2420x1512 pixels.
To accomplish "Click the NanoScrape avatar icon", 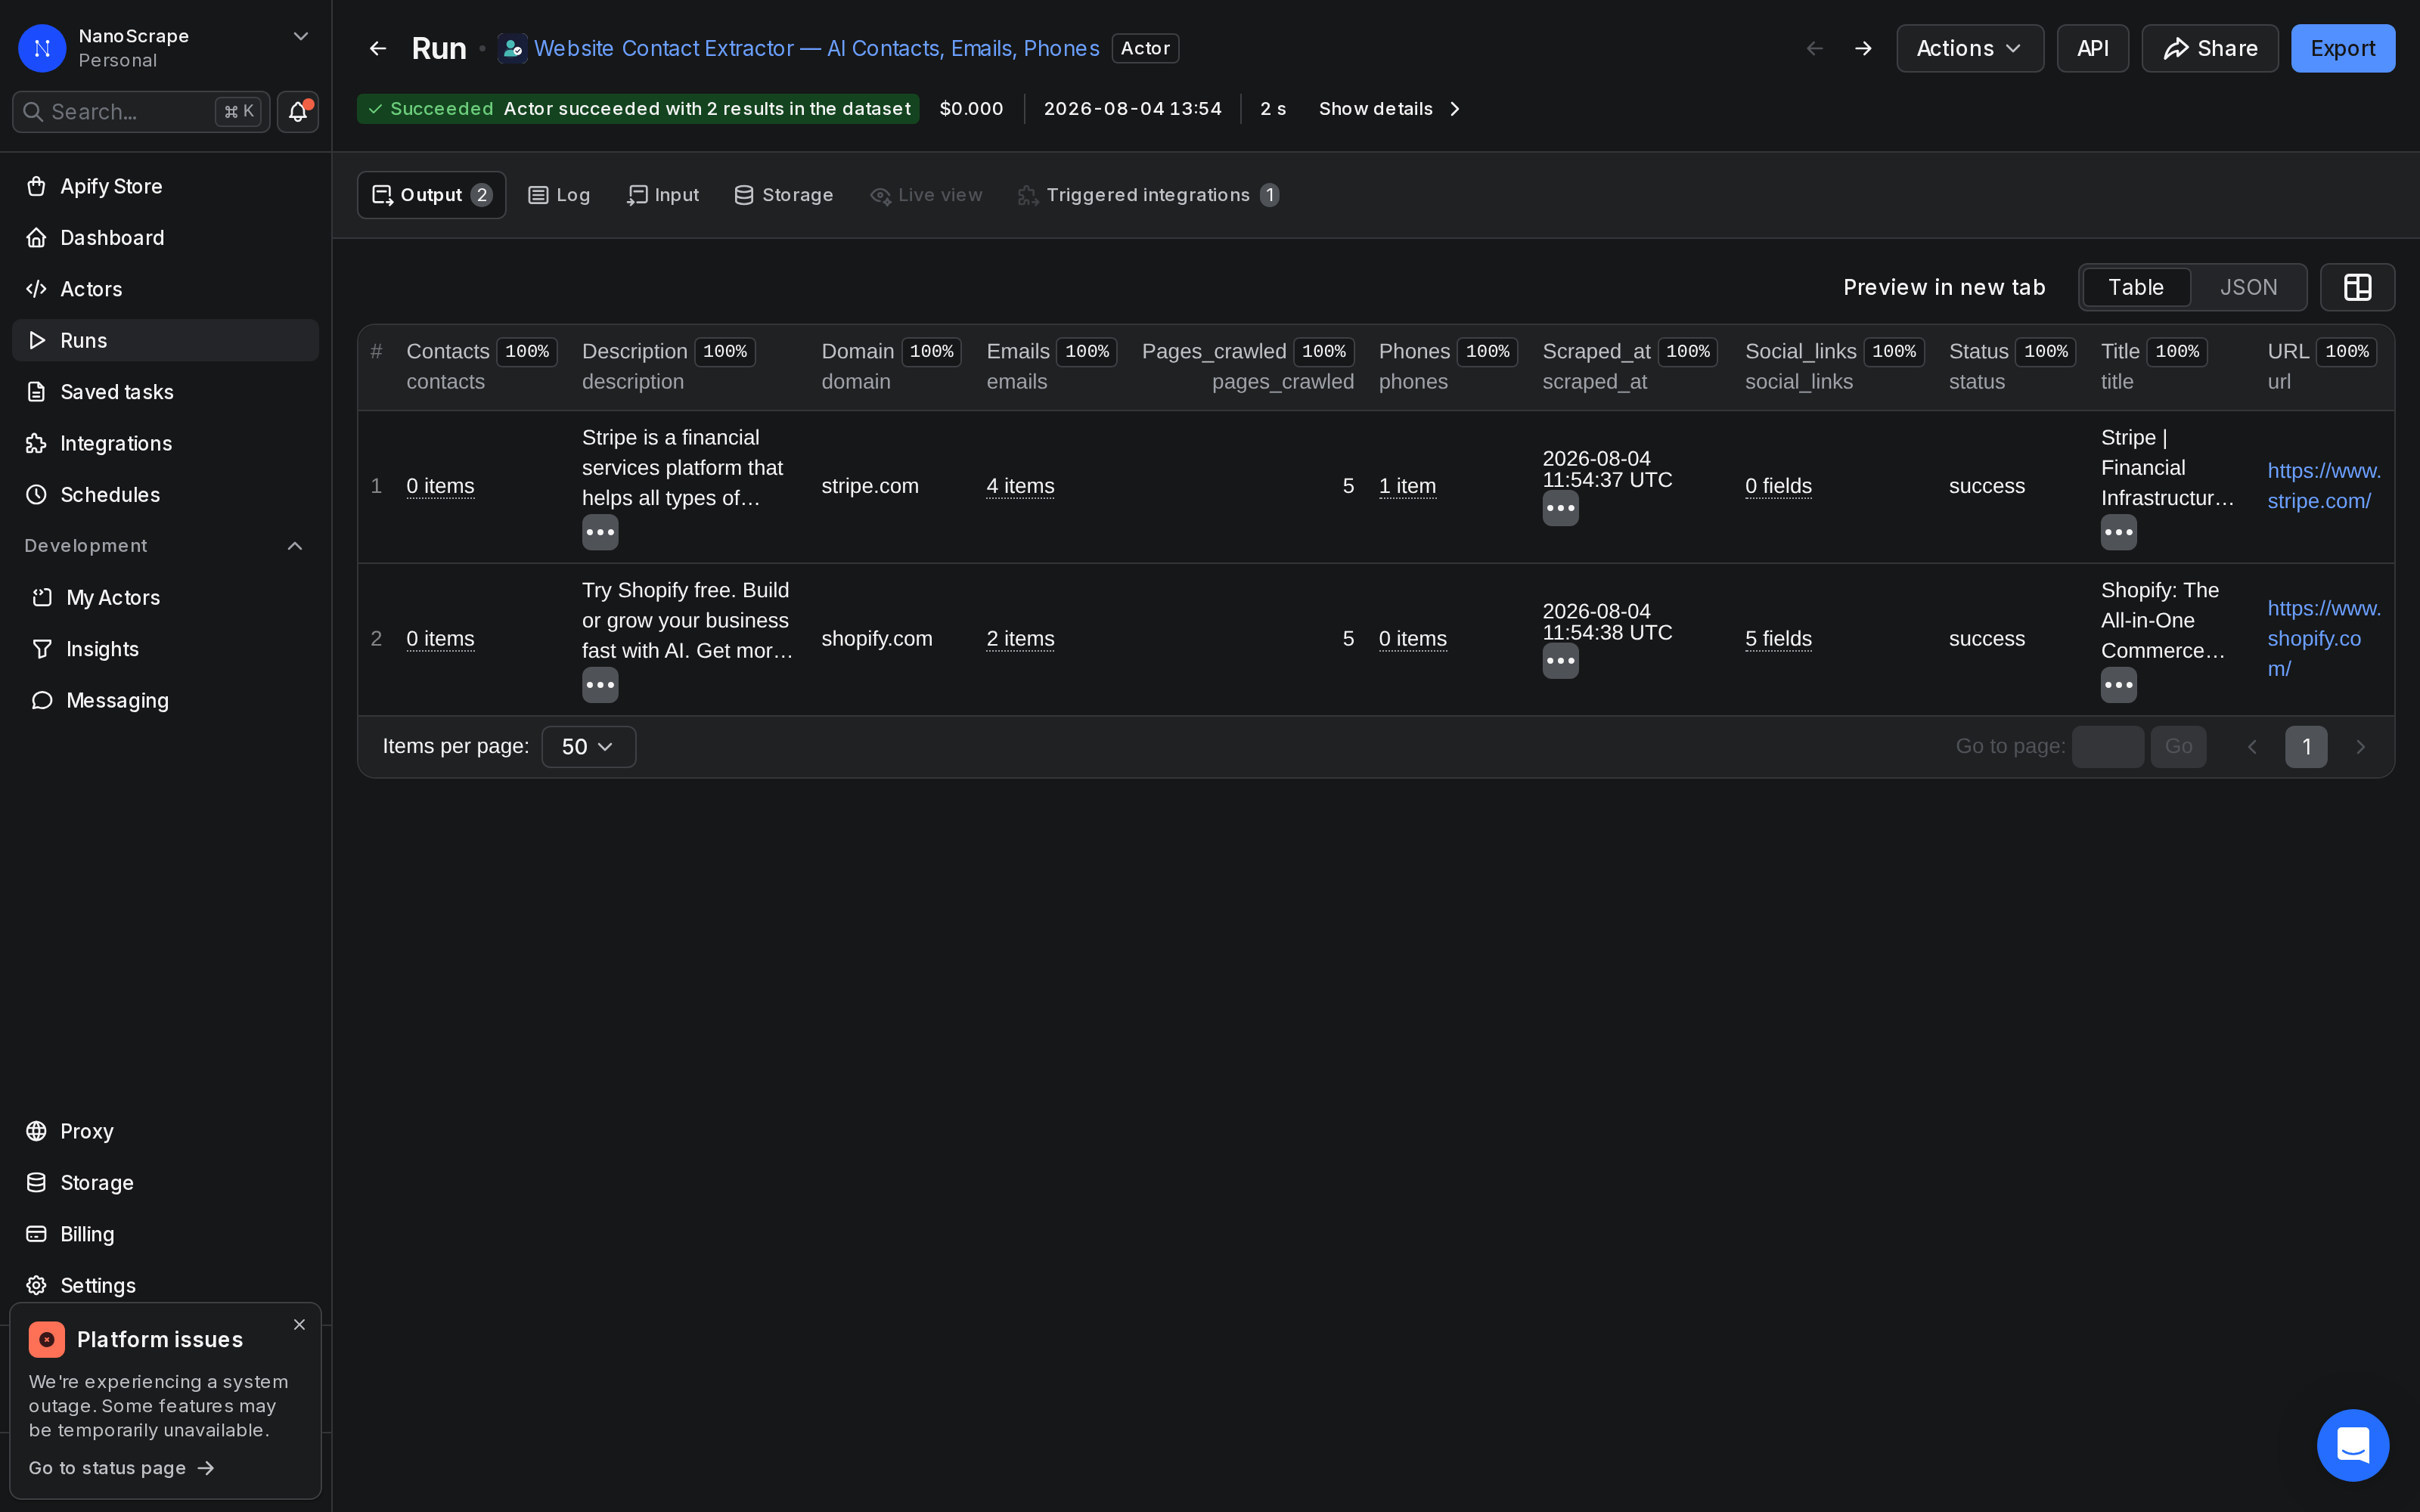I will pyautogui.click(x=42, y=48).
